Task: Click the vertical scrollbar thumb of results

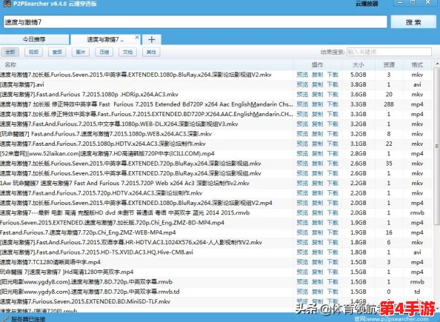Action: 437,146
